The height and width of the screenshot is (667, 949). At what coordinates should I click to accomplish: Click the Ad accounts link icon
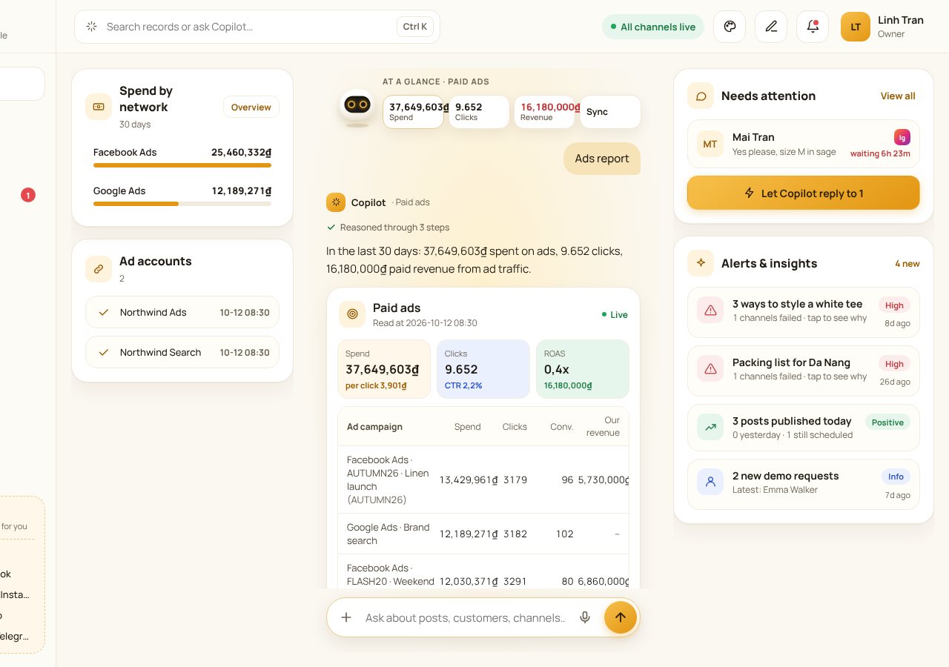pos(99,269)
